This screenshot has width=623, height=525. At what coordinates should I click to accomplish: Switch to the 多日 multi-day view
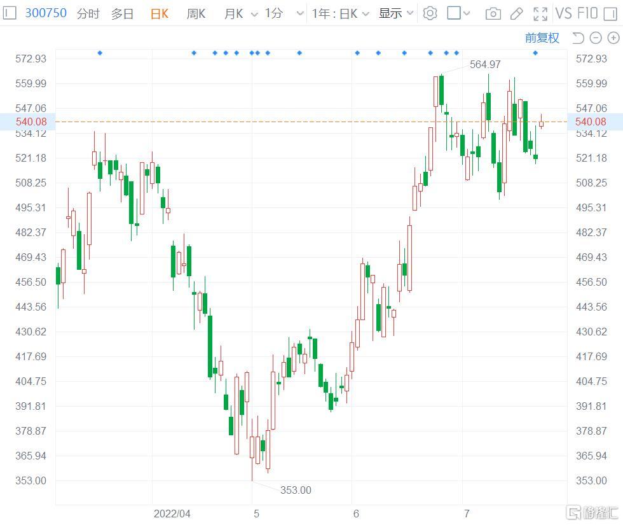122,13
